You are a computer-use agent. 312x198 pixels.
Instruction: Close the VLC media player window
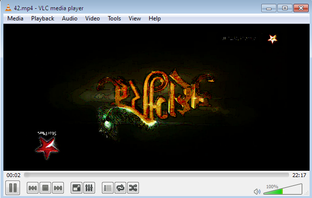[301, 8]
